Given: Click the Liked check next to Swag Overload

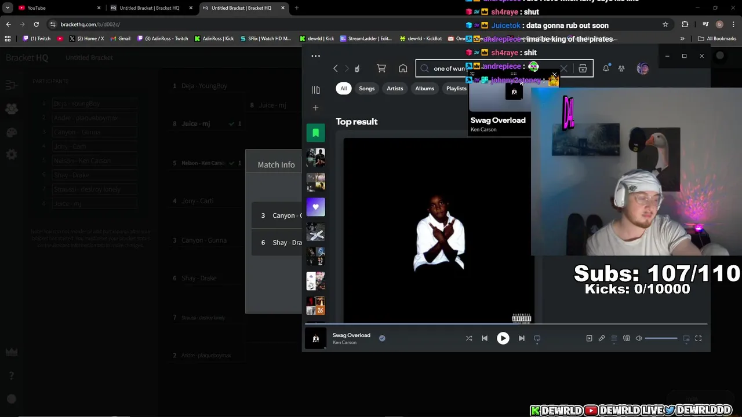Looking at the screenshot, I should point(382,338).
